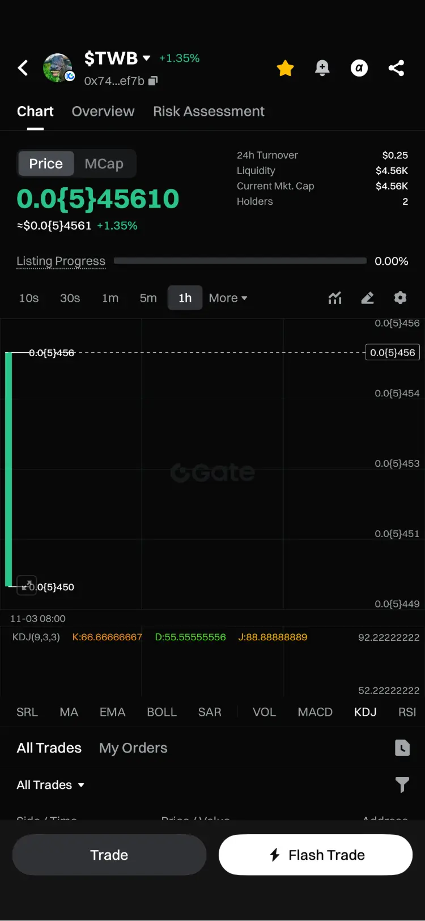Tap the Listing Progress bar
The width and height of the screenshot is (425, 921).
tap(240, 261)
